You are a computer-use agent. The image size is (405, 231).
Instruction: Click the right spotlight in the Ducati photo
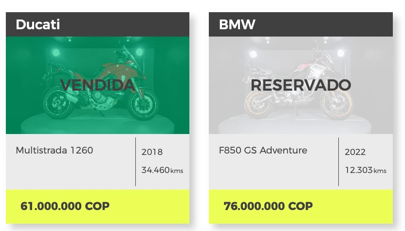click(140, 52)
